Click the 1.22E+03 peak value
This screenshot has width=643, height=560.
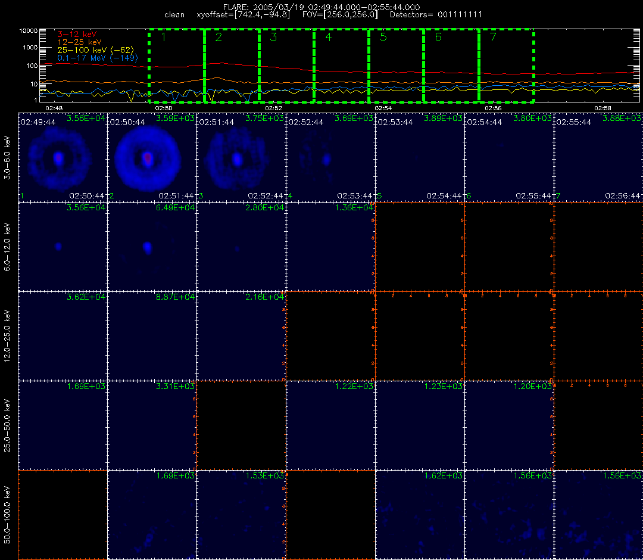tap(354, 387)
